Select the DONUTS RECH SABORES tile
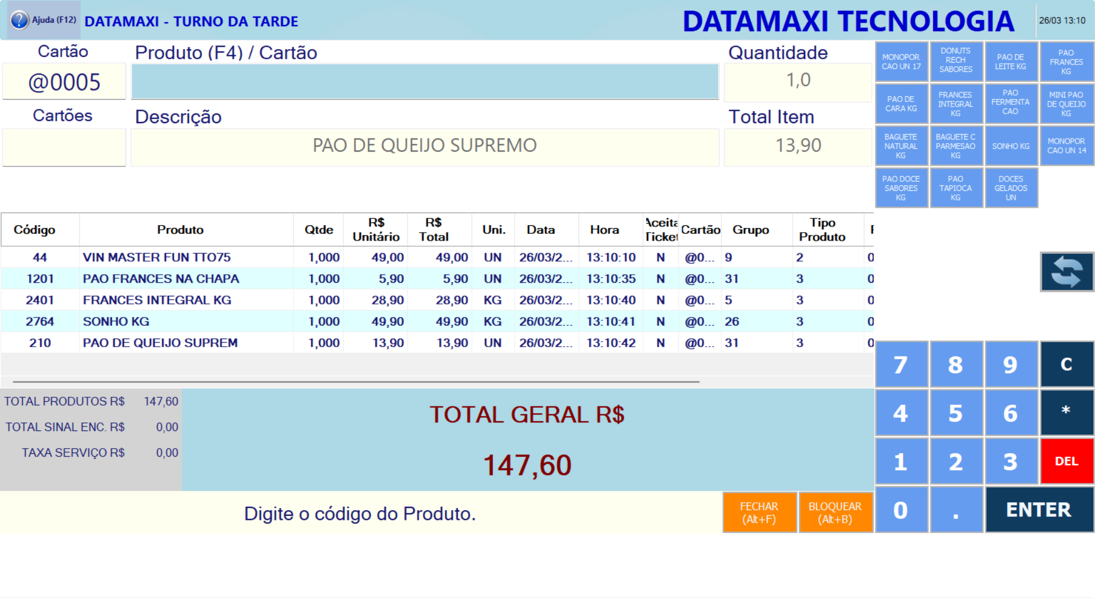Viewport: 1095px width, 598px height. pyautogui.click(x=956, y=61)
